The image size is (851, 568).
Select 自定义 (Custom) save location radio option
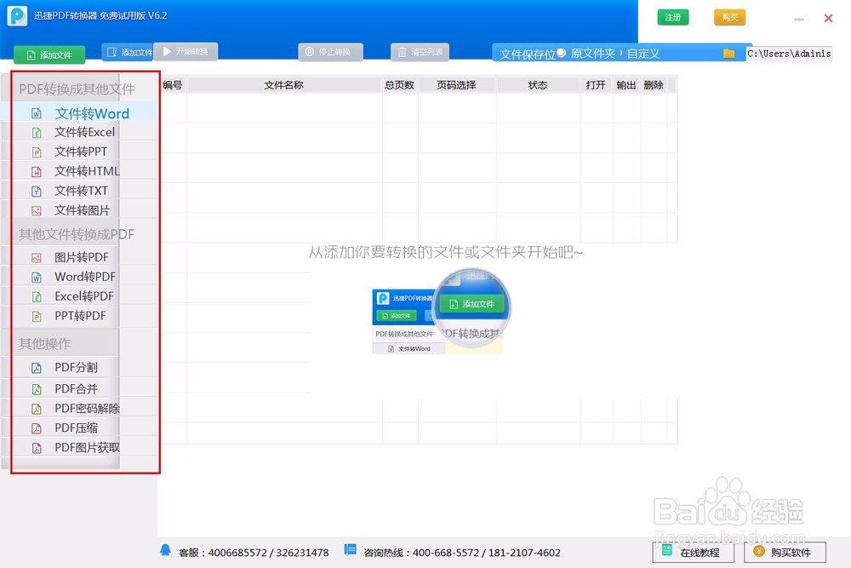point(640,53)
